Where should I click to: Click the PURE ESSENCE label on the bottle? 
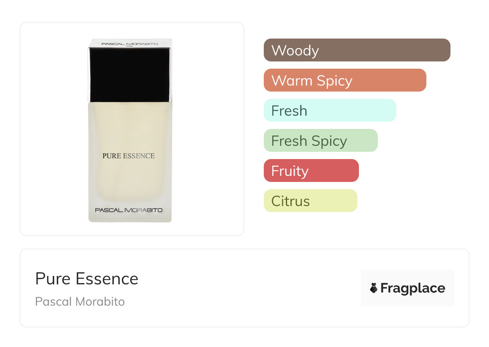[128, 156]
